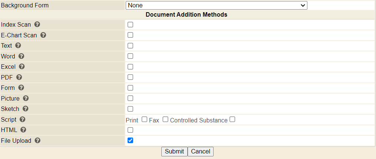This screenshot has height=159, width=376.
Task: Click the help icon next to Index Scan
Action: [x=37, y=24]
